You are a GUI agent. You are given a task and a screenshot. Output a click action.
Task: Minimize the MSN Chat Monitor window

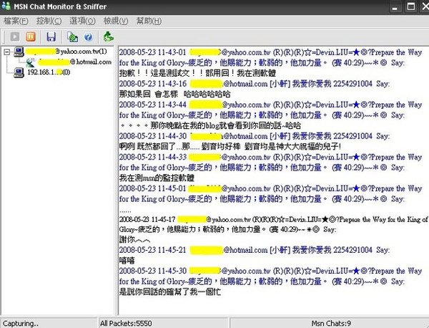(x=395, y=6)
